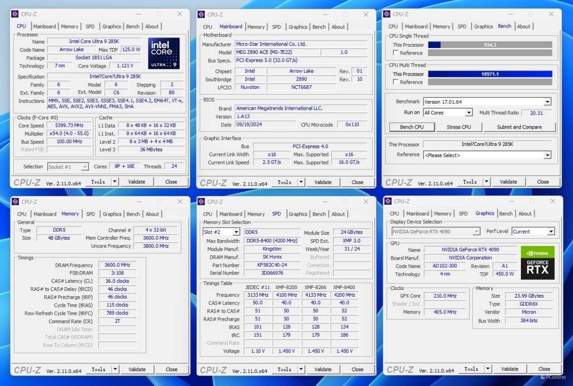Click the Stress CPU button
The image size is (573, 386).
pos(458,127)
